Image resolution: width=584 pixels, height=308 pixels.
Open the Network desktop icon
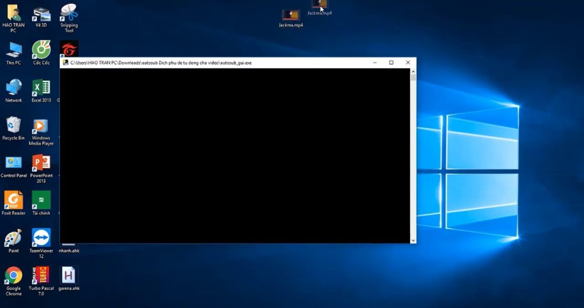(x=14, y=87)
